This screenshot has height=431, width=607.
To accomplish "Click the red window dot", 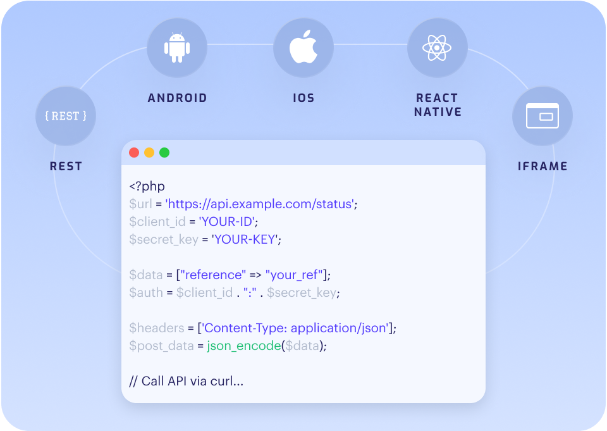I will tap(134, 153).
